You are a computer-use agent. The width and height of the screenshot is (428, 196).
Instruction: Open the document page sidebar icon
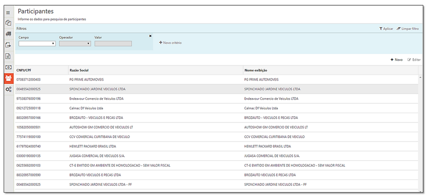(8, 56)
